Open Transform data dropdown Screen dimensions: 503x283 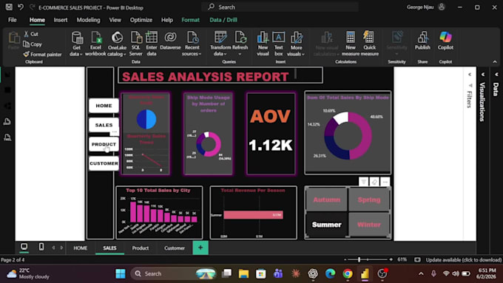[x=220, y=44]
